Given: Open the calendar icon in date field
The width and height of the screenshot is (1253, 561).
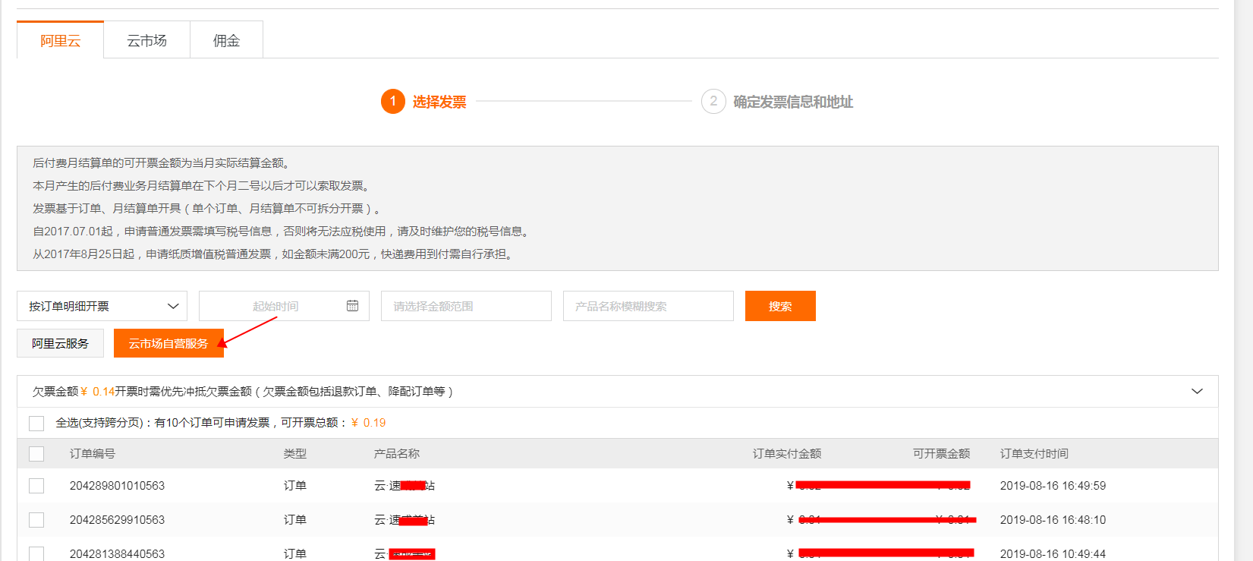Looking at the screenshot, I should coord(352,306).
